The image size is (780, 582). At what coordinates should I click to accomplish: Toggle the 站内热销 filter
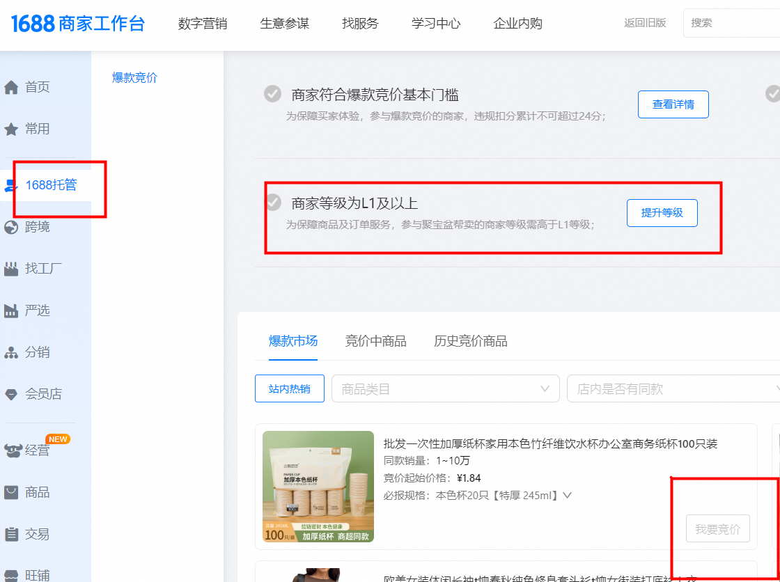[290, 388]
